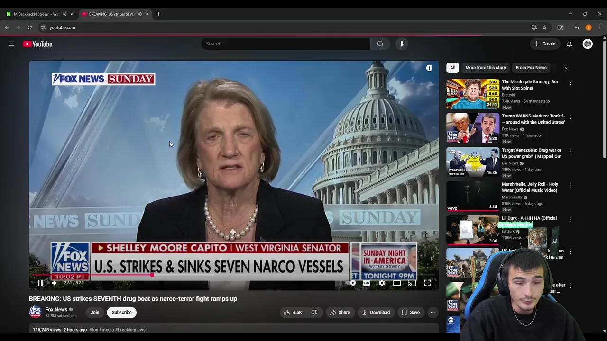The width and height of the screenshot is (607, 341).
Task: Click the 116,745 views description text
Action: pyautogui.click(x=47, y=330)
